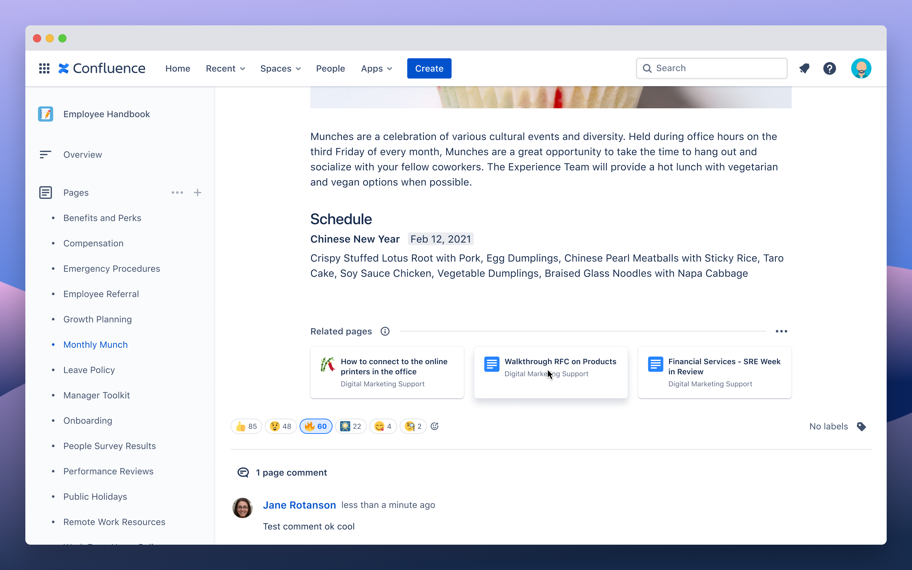The height and width of the screenshot is (570, 912).
Task: Toggle the thumbs up reaction
Action: (x=246, y=426)
